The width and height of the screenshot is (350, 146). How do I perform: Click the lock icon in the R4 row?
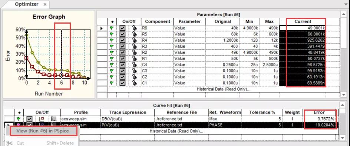click(134, 41)
